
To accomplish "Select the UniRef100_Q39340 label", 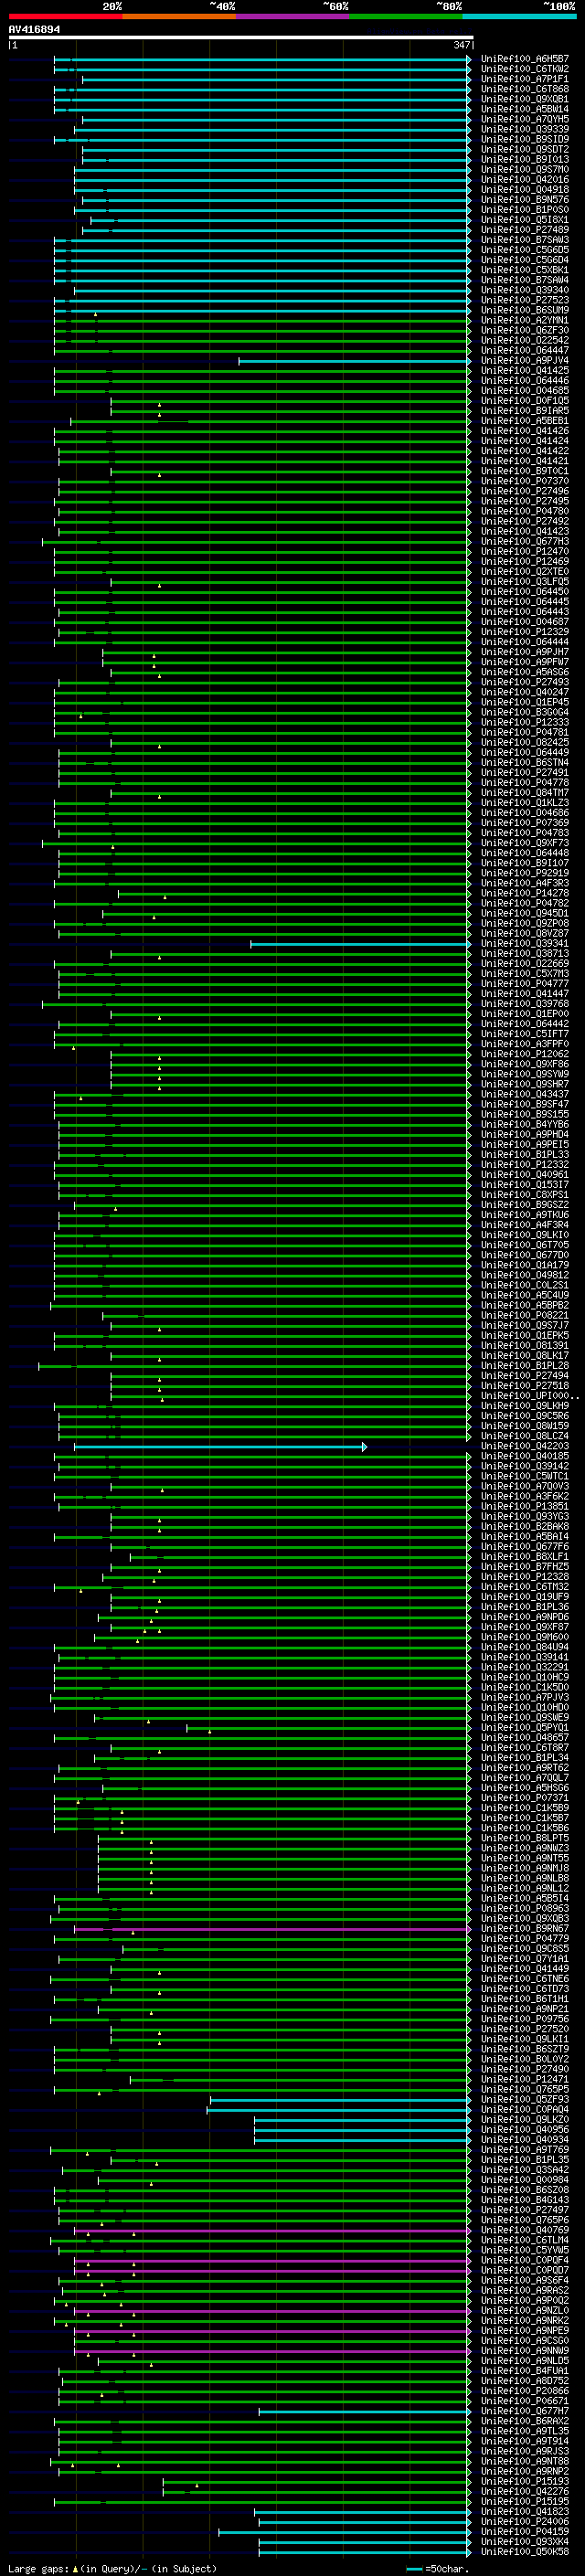I will [x=524, y=290].
